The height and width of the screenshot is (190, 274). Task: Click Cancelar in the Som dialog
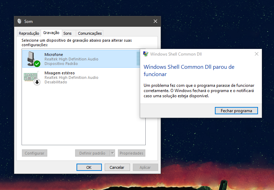coord(117,167)
